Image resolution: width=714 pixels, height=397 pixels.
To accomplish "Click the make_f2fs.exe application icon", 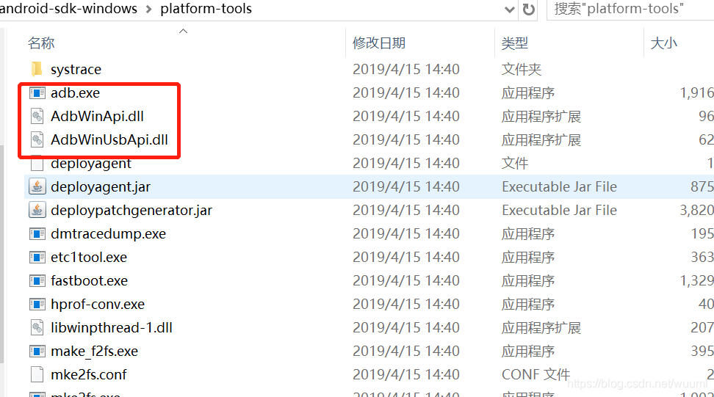I will pyautogui.click(x=37, y=351).
